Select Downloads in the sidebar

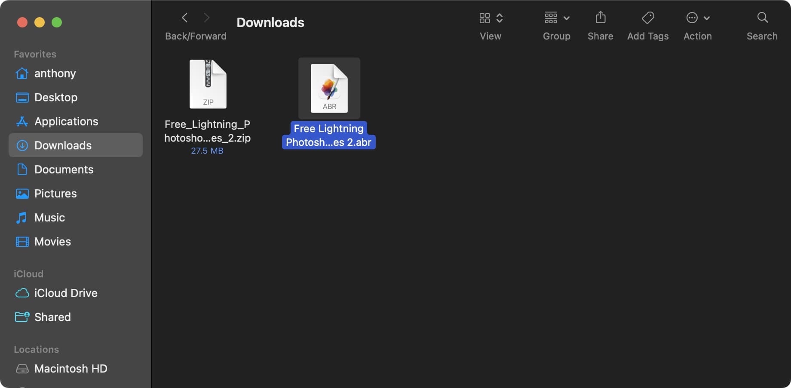point(63,145)
